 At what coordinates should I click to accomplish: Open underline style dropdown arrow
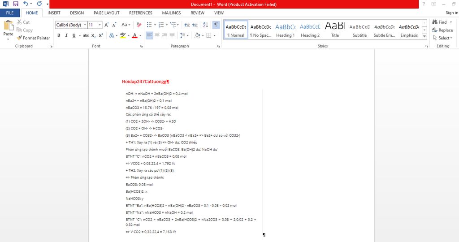(80, 35)
